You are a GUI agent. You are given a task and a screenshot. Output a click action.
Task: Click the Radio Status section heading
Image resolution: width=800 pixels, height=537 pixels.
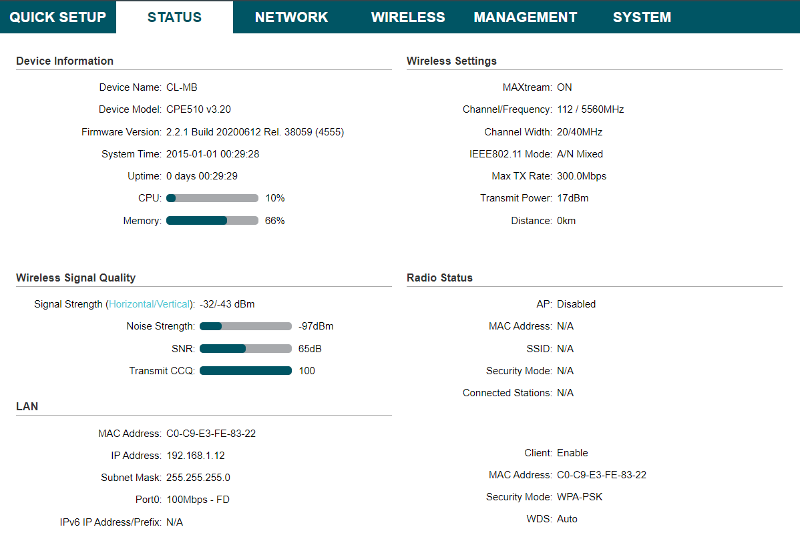point(439,278)
